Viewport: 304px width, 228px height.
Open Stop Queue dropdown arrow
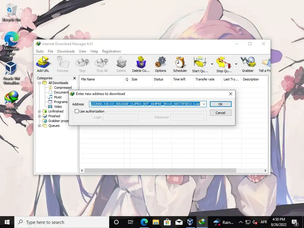click(x=236, y=64)
